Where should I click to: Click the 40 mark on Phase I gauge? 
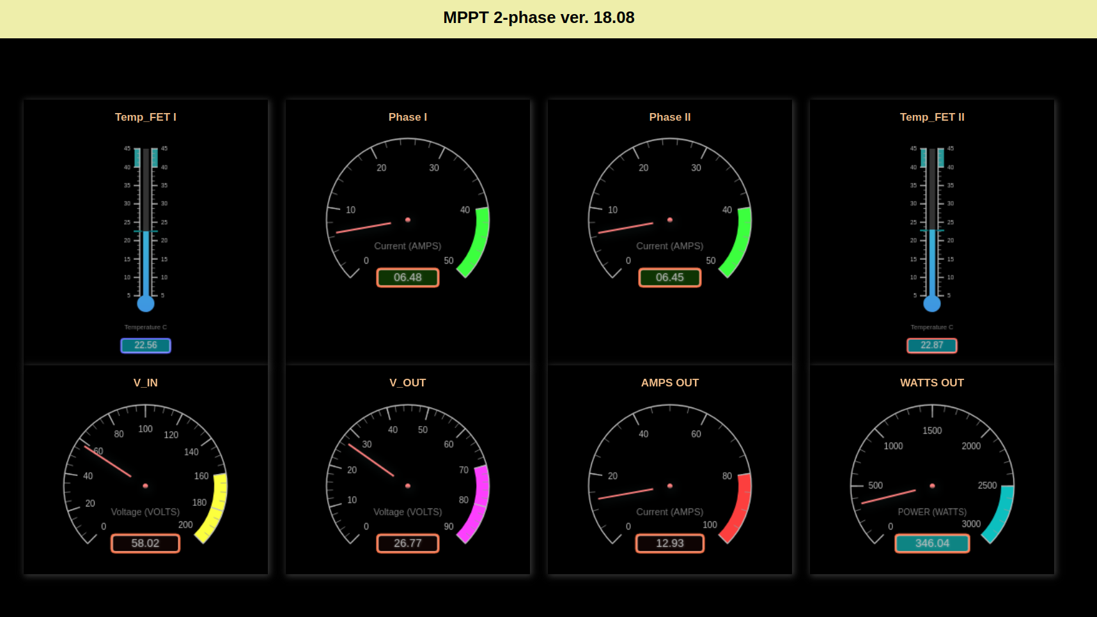coord(465,210)
